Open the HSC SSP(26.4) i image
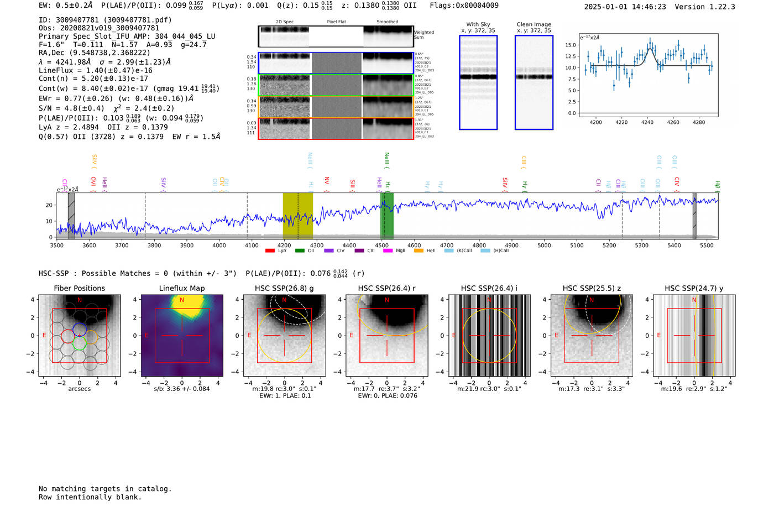Image resolution: width=774 pixels, height=527 pixels. point(489,335)
